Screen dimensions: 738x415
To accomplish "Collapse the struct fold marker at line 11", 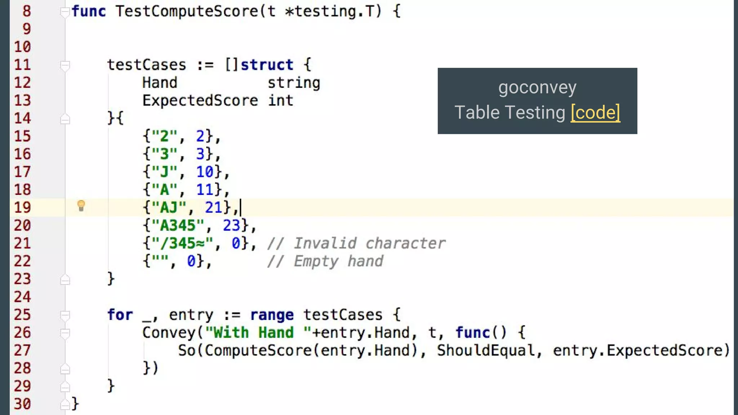I will point(65,66).
